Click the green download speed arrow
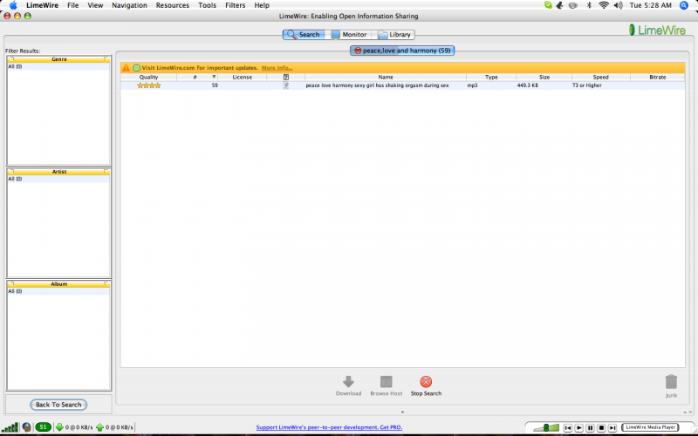Viewport: 698px width, 436px height. 59,427
